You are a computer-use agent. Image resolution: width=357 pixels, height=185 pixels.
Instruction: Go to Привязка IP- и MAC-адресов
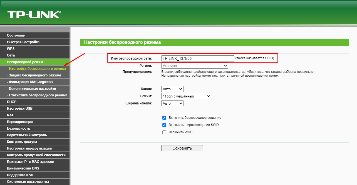(35, 162)
